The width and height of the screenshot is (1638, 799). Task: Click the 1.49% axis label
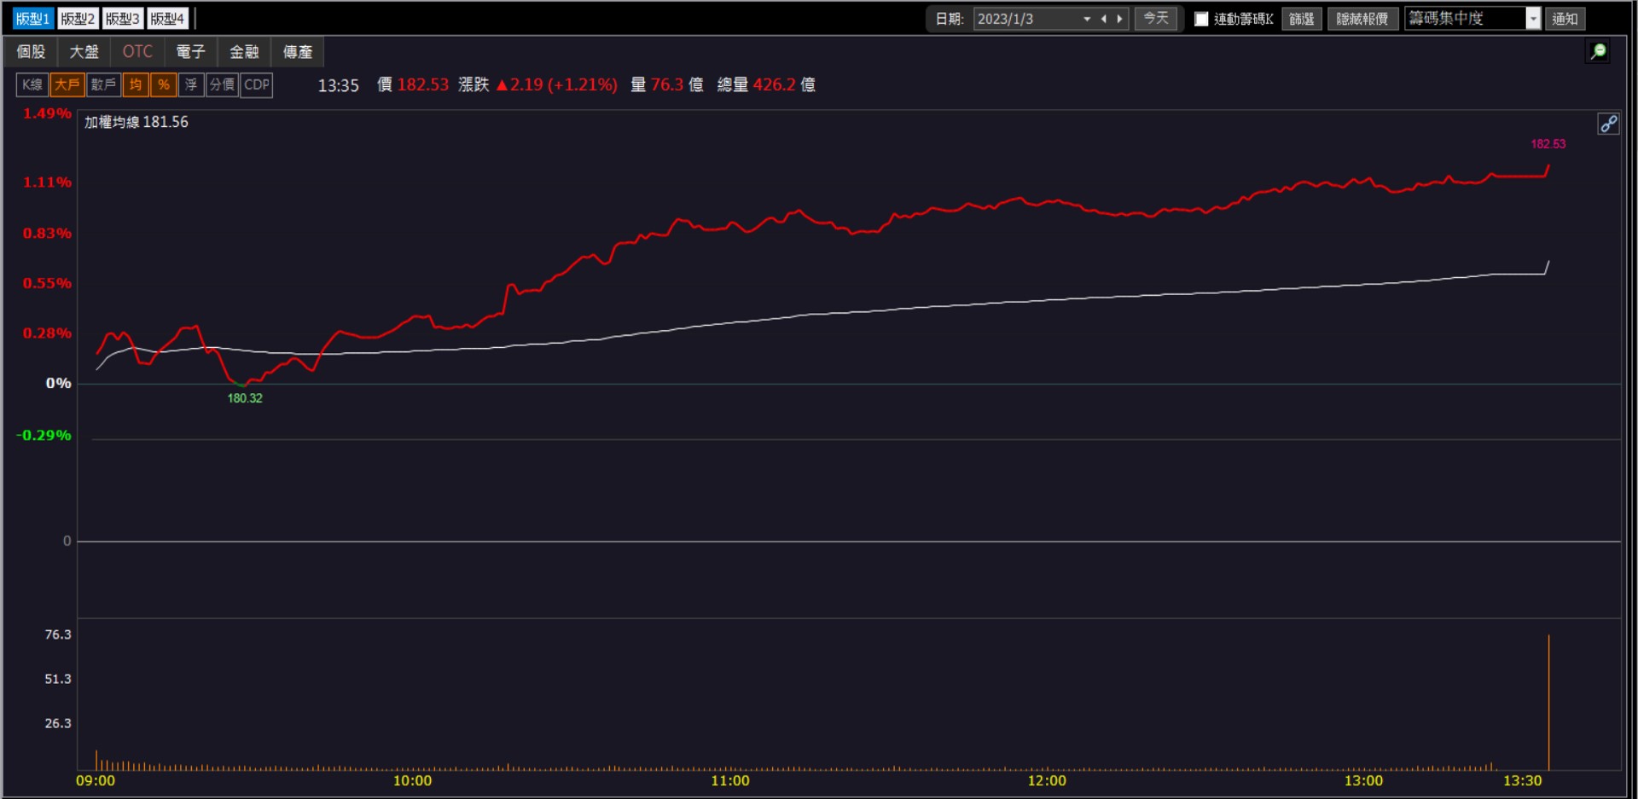[x=47, y=113]
